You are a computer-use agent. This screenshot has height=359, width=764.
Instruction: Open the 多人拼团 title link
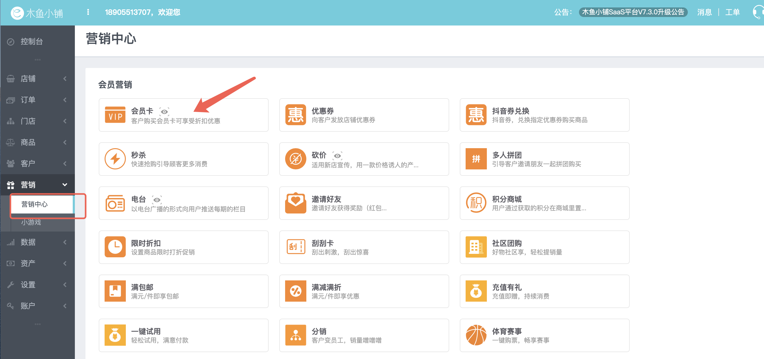(507, 155)
